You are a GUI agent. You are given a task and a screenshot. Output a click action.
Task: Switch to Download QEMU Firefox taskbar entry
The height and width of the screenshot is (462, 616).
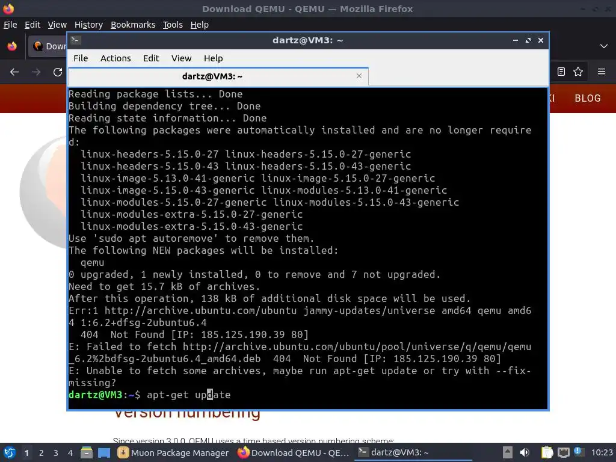[293, 452]
